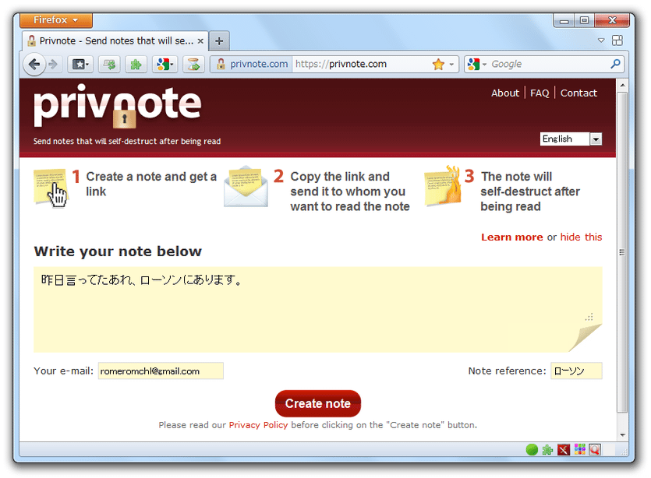Open the About page link
This screenshot has width=651, height=478.
coord(505,93)
